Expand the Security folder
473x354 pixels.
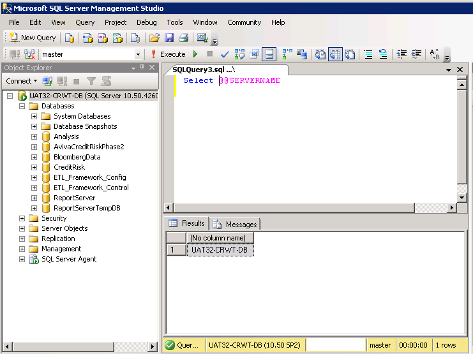click(x=22, y=218)
